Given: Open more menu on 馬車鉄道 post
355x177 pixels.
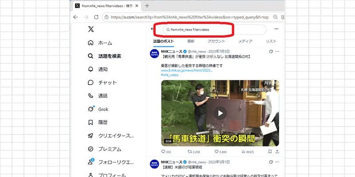Looking at the screenshot, I should click(x=277, y=51).
